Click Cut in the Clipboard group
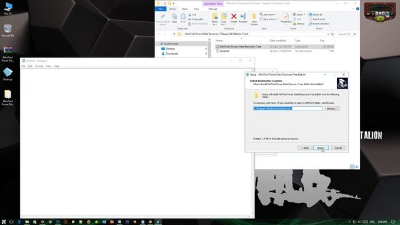 coord(192,15)
